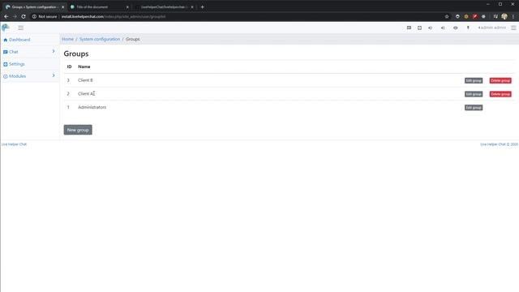Click the browser back arrow
The image size is (519, 292).
(x=6, y=16)
